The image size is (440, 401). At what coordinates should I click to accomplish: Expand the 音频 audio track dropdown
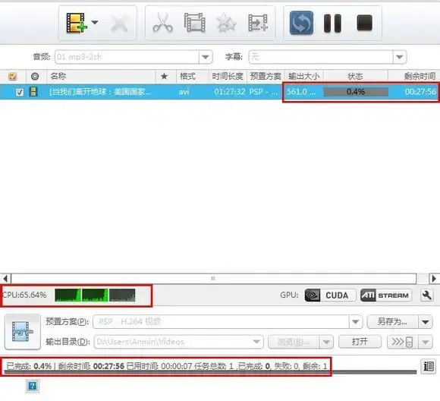[x=206, y=57]
